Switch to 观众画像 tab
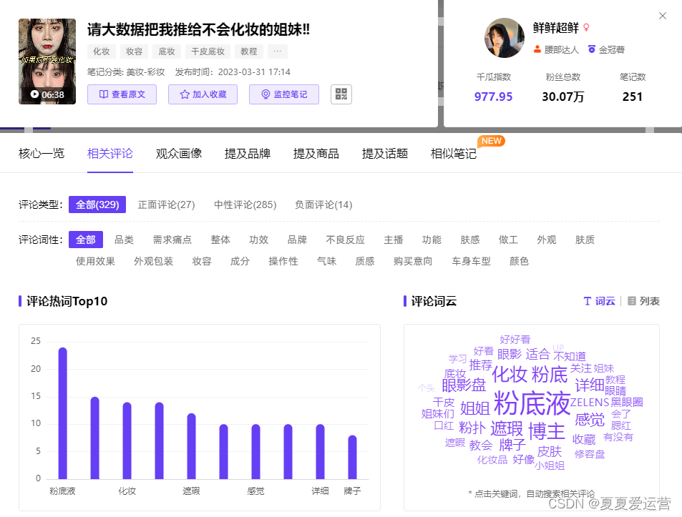The width and height of the screenshot is (682, 517). (x=179, y=153)
